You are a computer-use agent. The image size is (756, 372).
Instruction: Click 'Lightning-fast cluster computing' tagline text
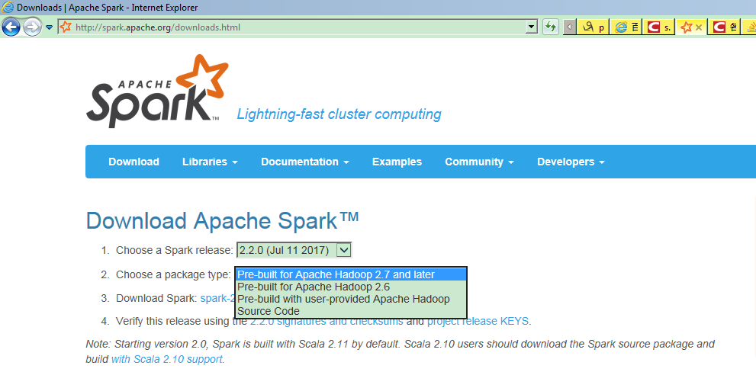[339, 114]
